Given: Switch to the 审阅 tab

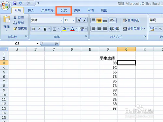Looking at the screenshot, I should (91, 10).
